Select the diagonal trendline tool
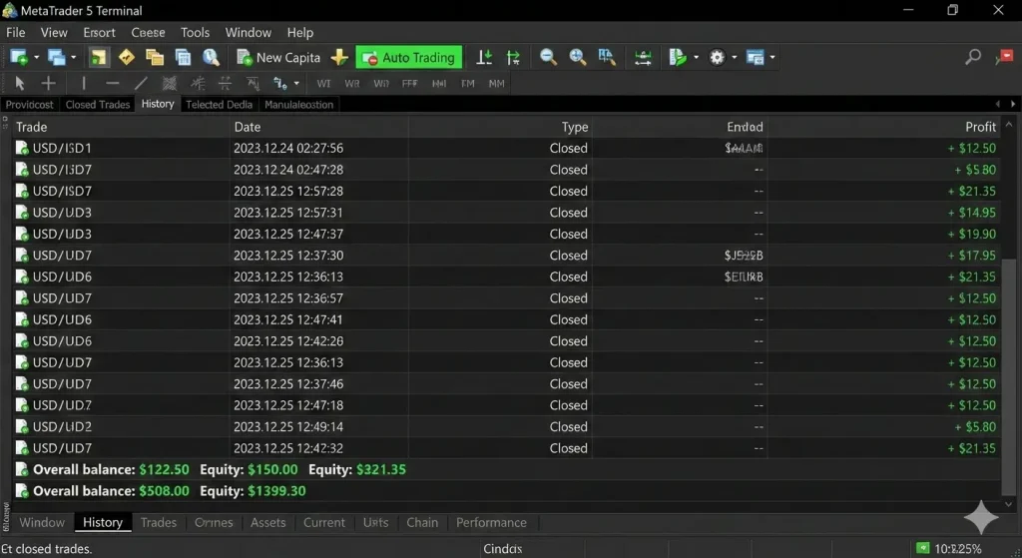This screenshot has width=1022, height=558. point(141,84)
